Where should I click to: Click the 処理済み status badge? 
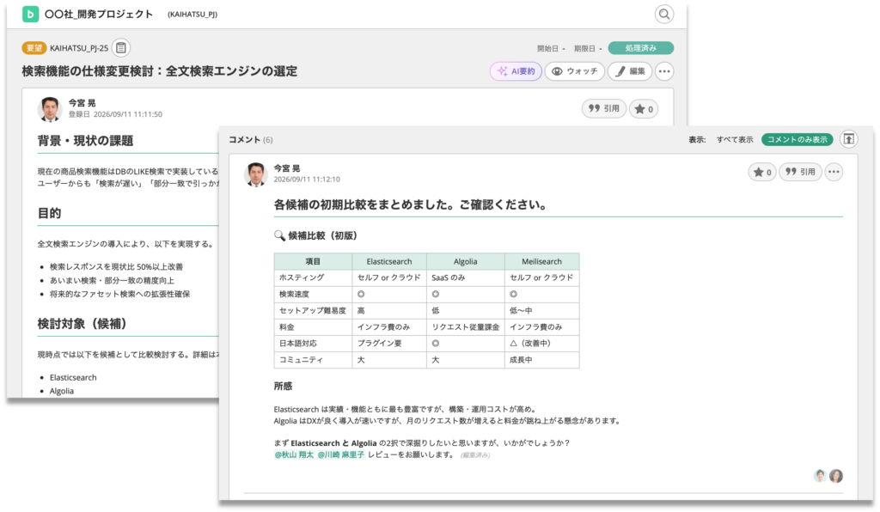coord(641,48)
